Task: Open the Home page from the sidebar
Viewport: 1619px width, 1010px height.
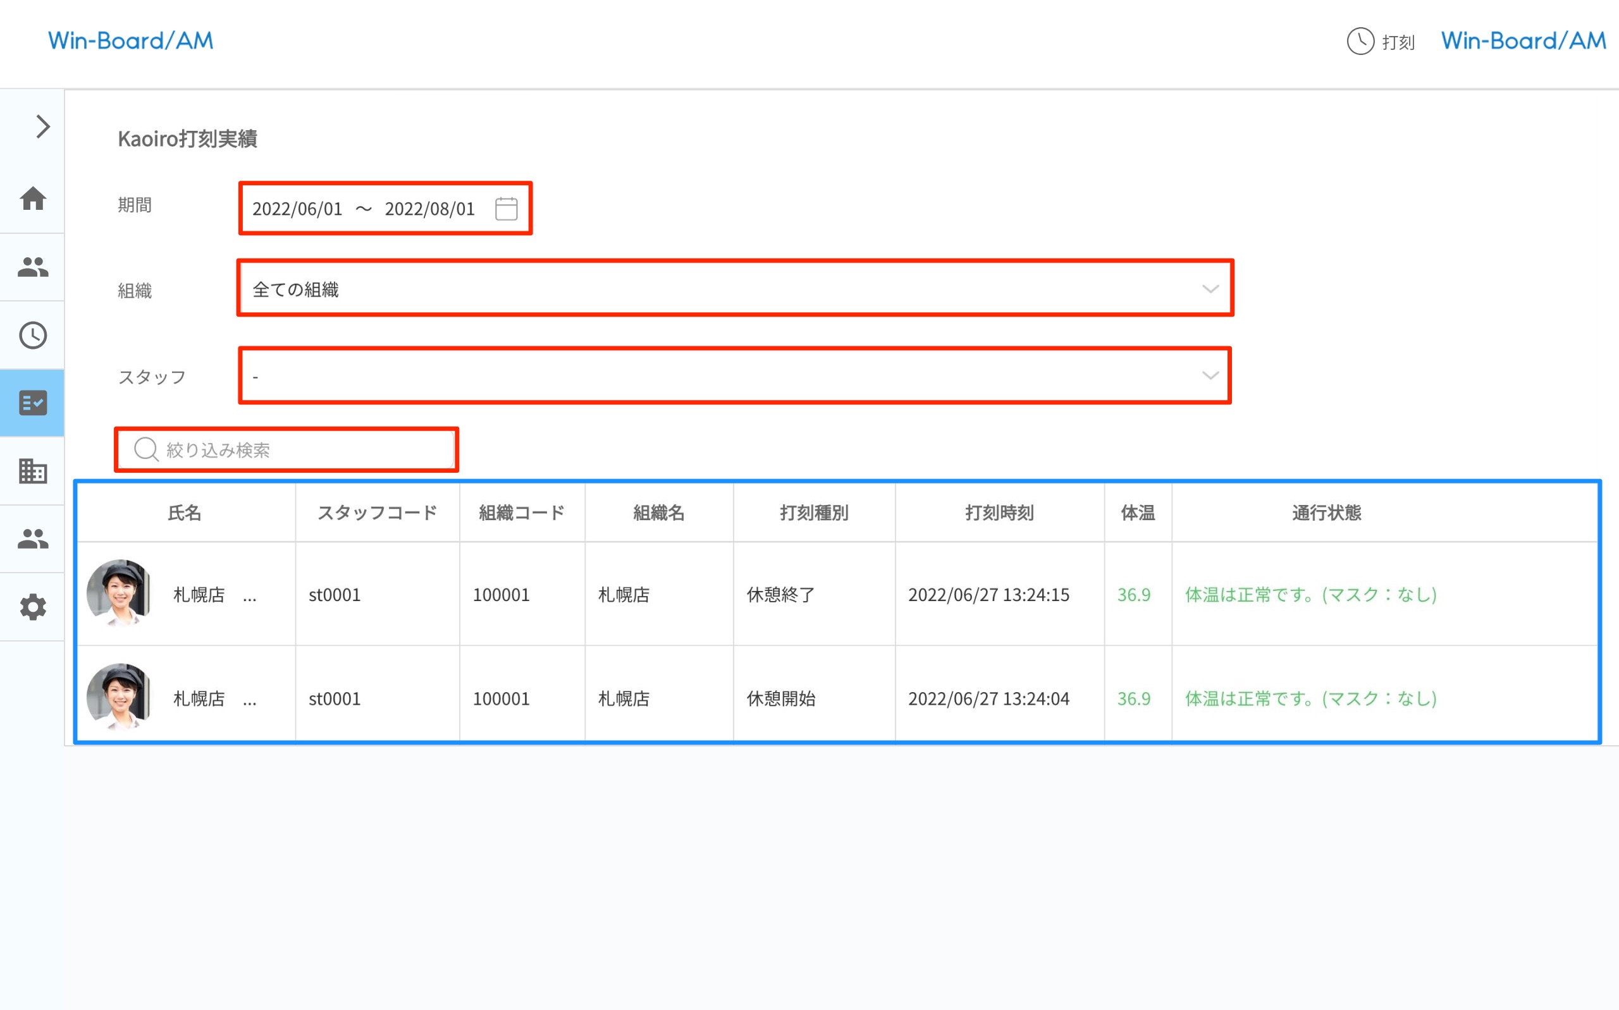Action: click(x=32, y=199)
